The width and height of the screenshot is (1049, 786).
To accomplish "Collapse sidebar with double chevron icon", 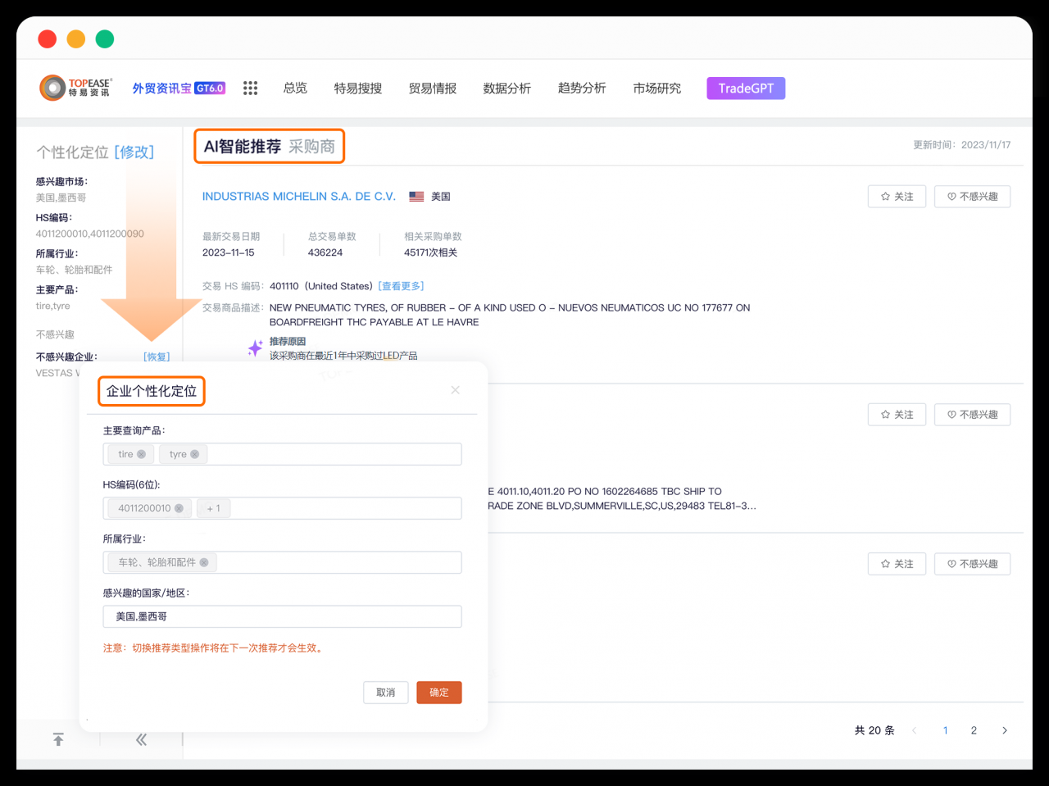I will click(x=141, y=739).
